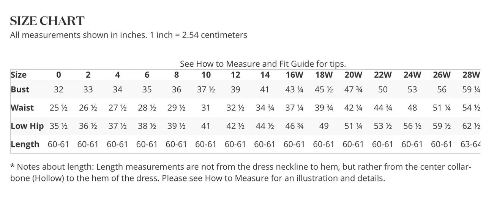The image size is (486, 211).
Task: Select the size 0 column header
Action: [58, 75]
